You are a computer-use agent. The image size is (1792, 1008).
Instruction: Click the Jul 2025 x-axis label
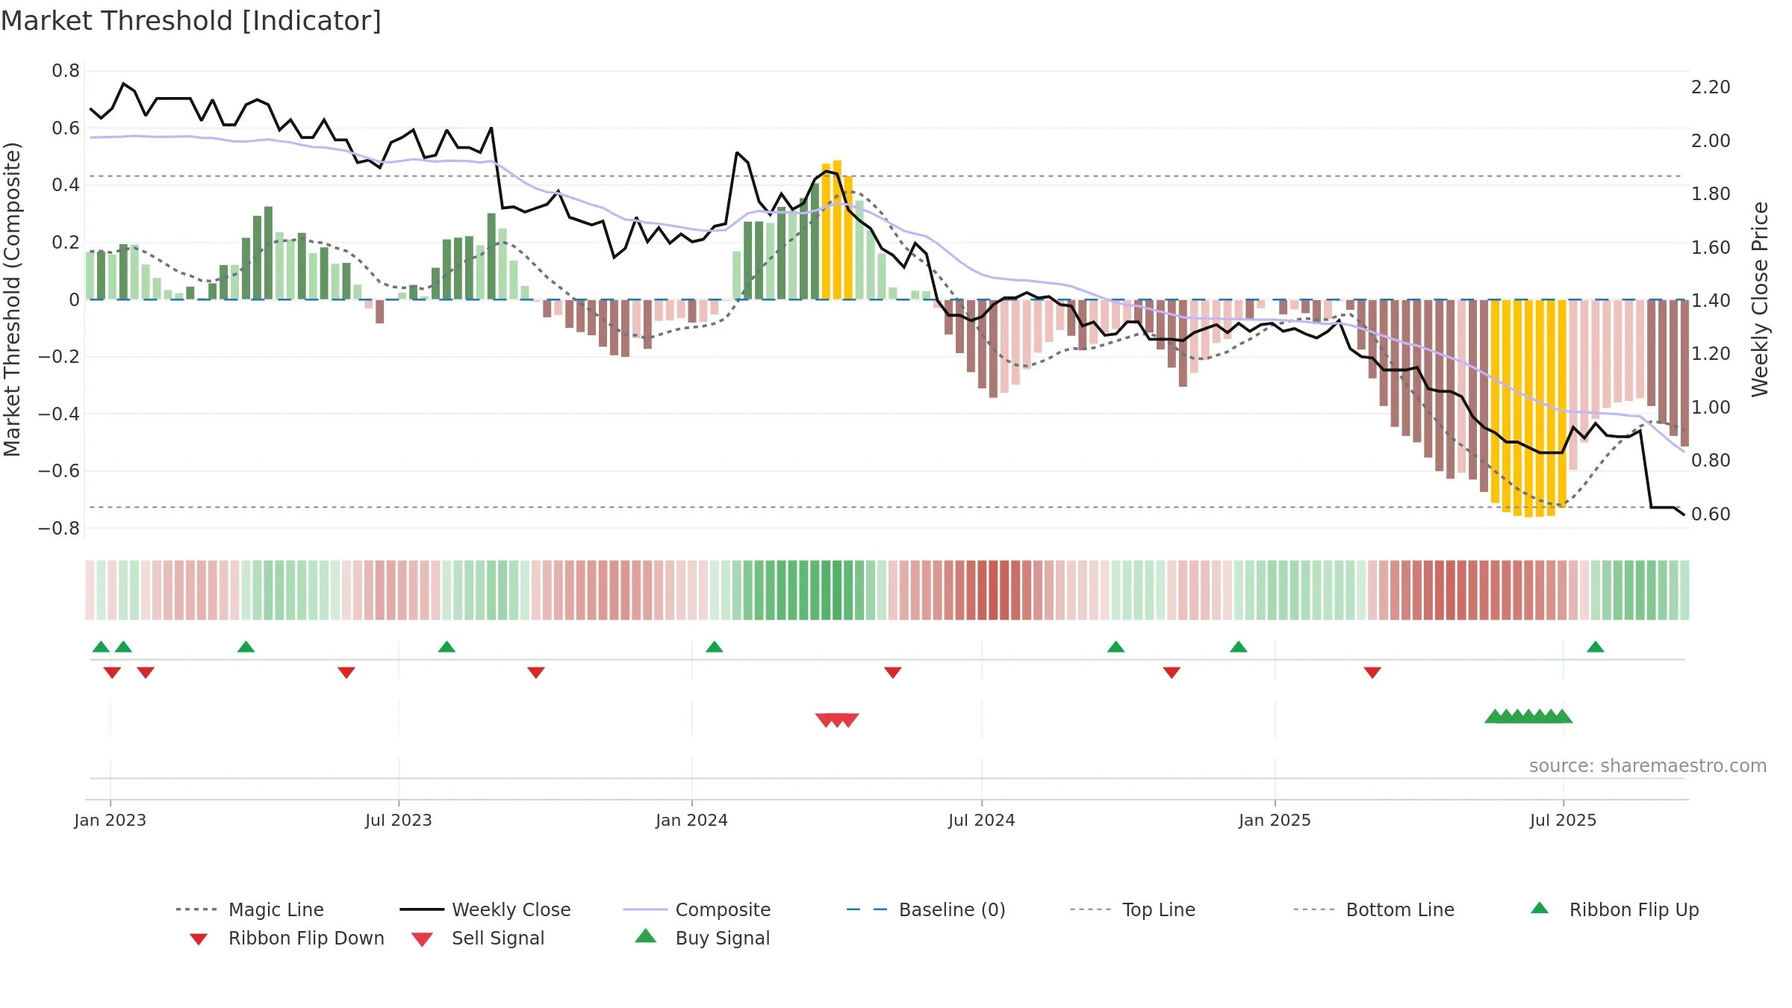click(1564, 820)
